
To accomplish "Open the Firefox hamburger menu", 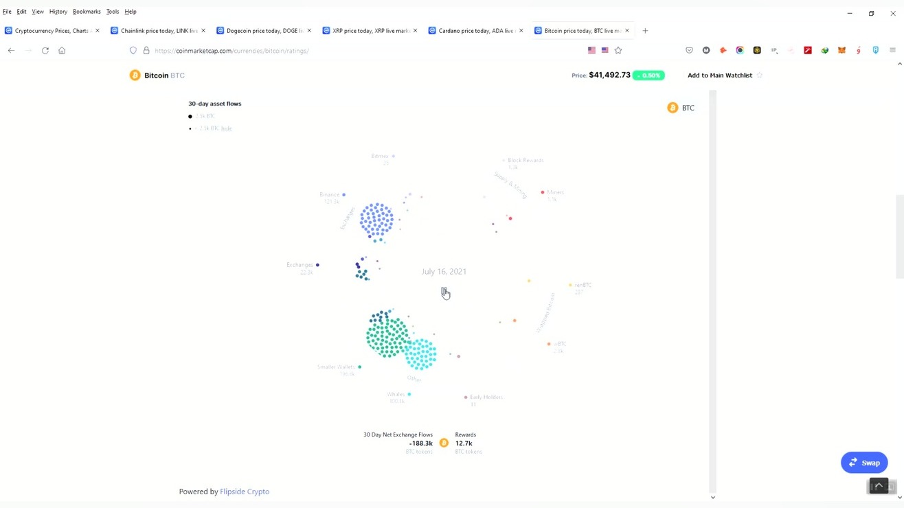I will click(x=892, y=50).
